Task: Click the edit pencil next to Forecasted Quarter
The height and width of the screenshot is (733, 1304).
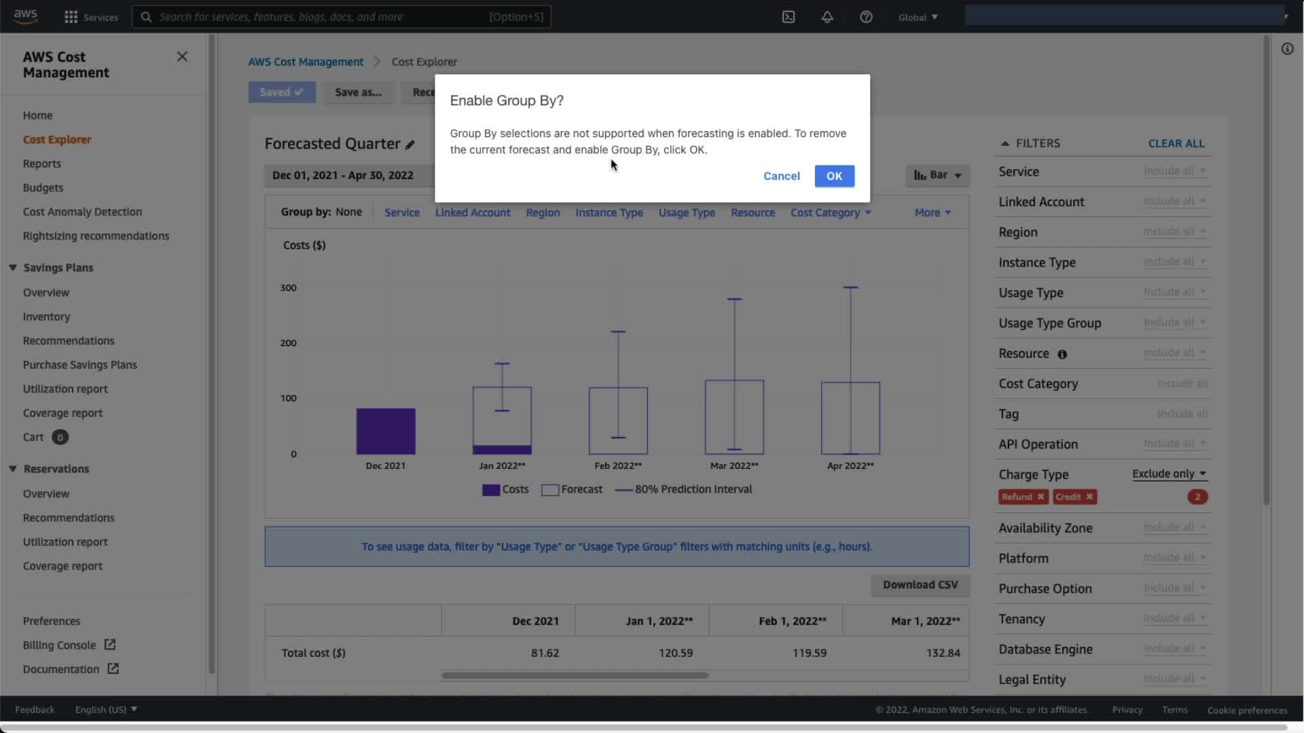Action: tap(410, 145)
